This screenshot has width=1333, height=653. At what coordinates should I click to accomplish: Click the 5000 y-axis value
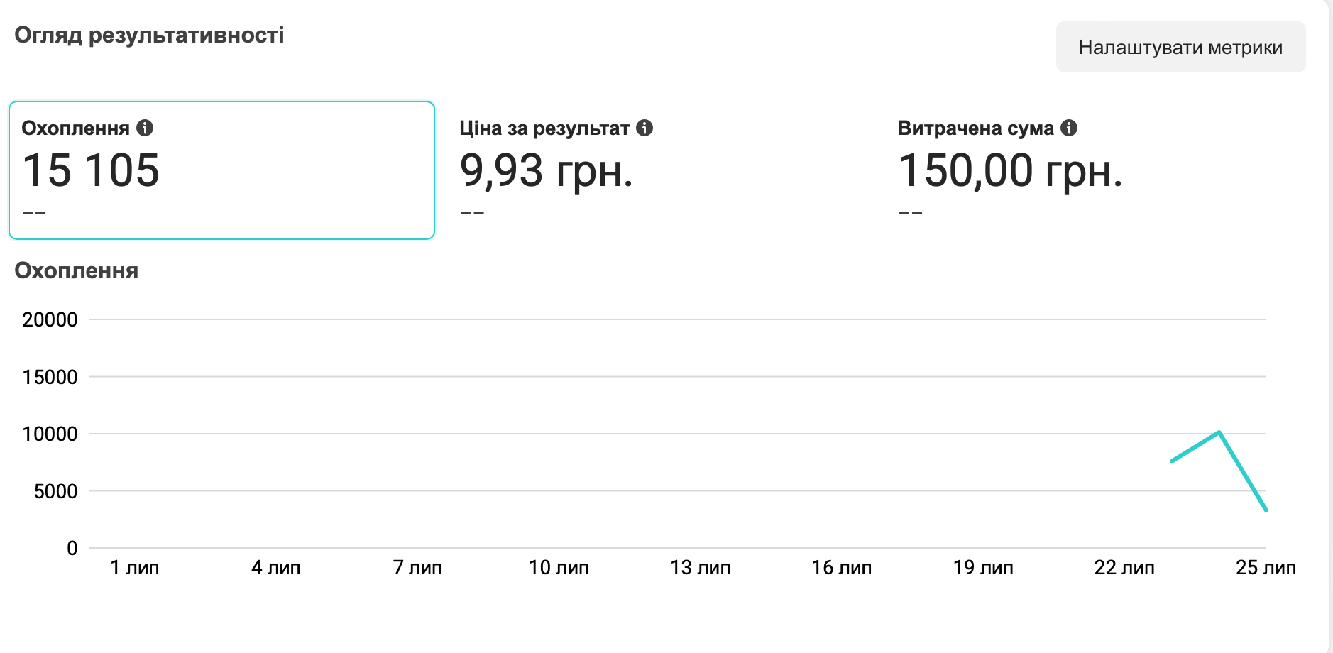click(55, 491)
